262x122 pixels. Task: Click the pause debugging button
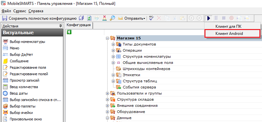tap(216, 18)
